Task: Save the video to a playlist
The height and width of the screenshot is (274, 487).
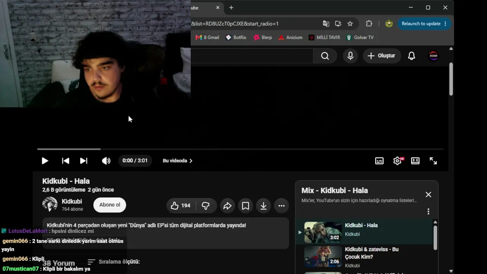Action: [x=245, y=206]
